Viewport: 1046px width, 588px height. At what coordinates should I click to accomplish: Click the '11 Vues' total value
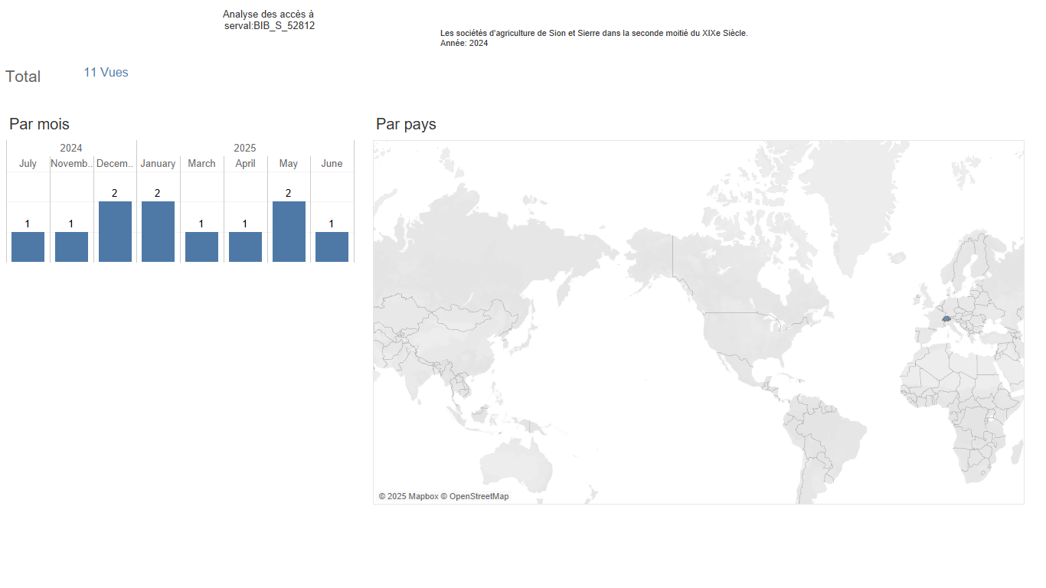pos(106,73)
